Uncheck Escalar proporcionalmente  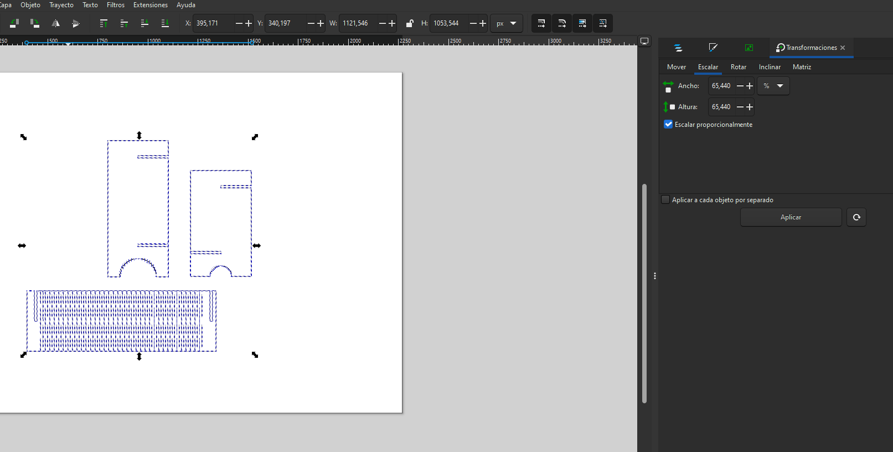tap(668, 125)
